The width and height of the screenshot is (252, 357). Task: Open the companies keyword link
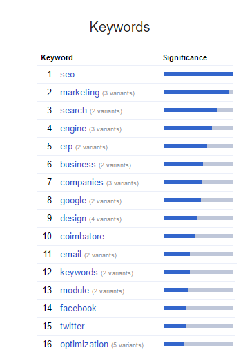click(81, 183)
